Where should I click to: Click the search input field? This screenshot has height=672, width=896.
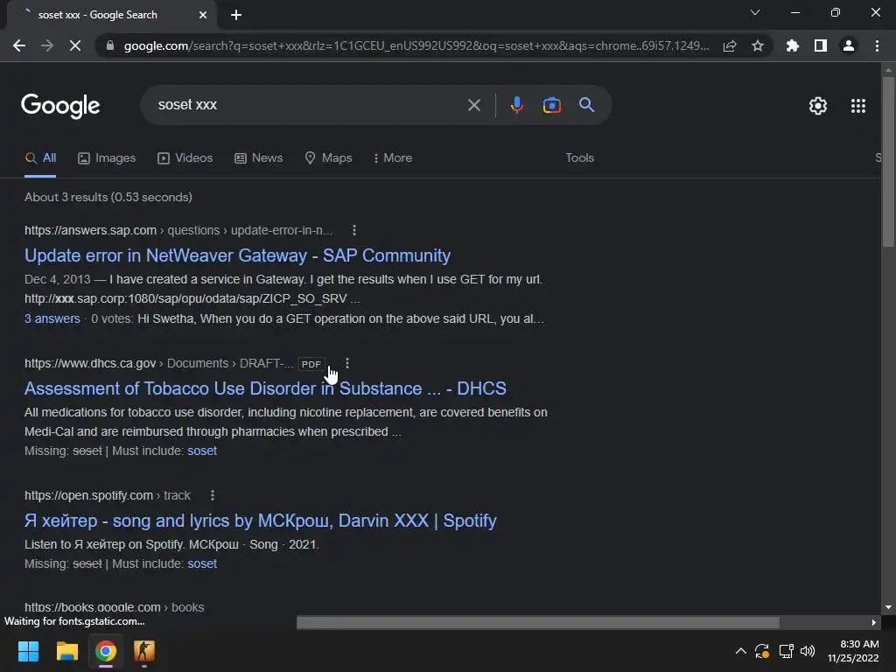point(309,105)
